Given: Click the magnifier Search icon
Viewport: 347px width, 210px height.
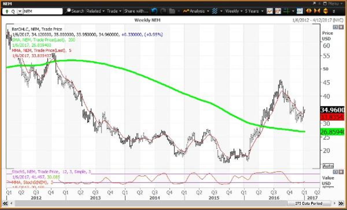Looking at the screenshot, I should tap(68, 11).
